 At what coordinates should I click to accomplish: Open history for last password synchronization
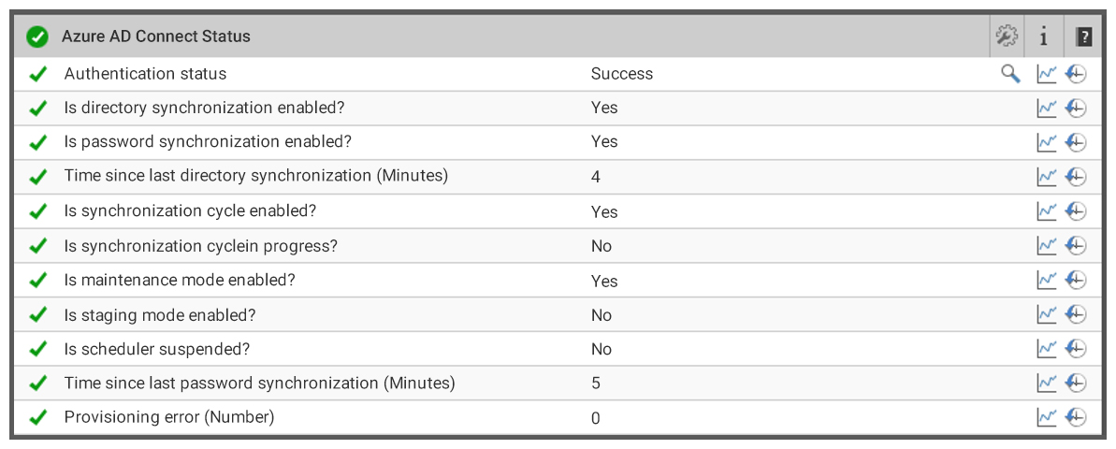click(x=1076, y=383)
